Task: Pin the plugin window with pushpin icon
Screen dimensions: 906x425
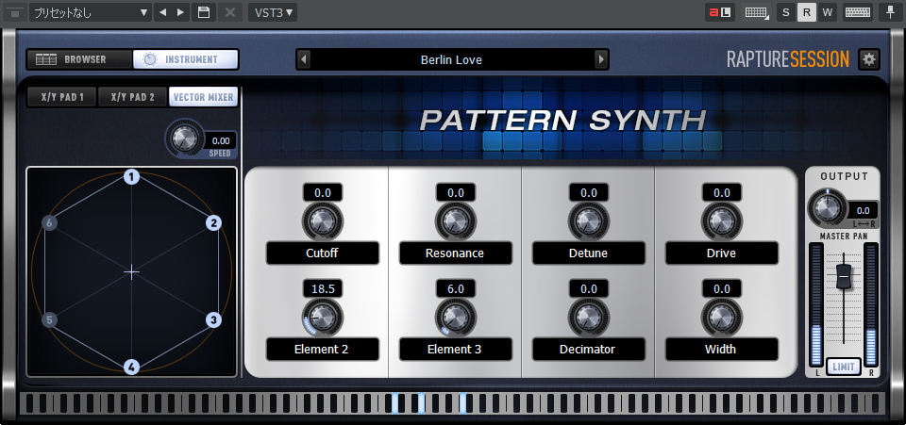Action: (890, 12)
